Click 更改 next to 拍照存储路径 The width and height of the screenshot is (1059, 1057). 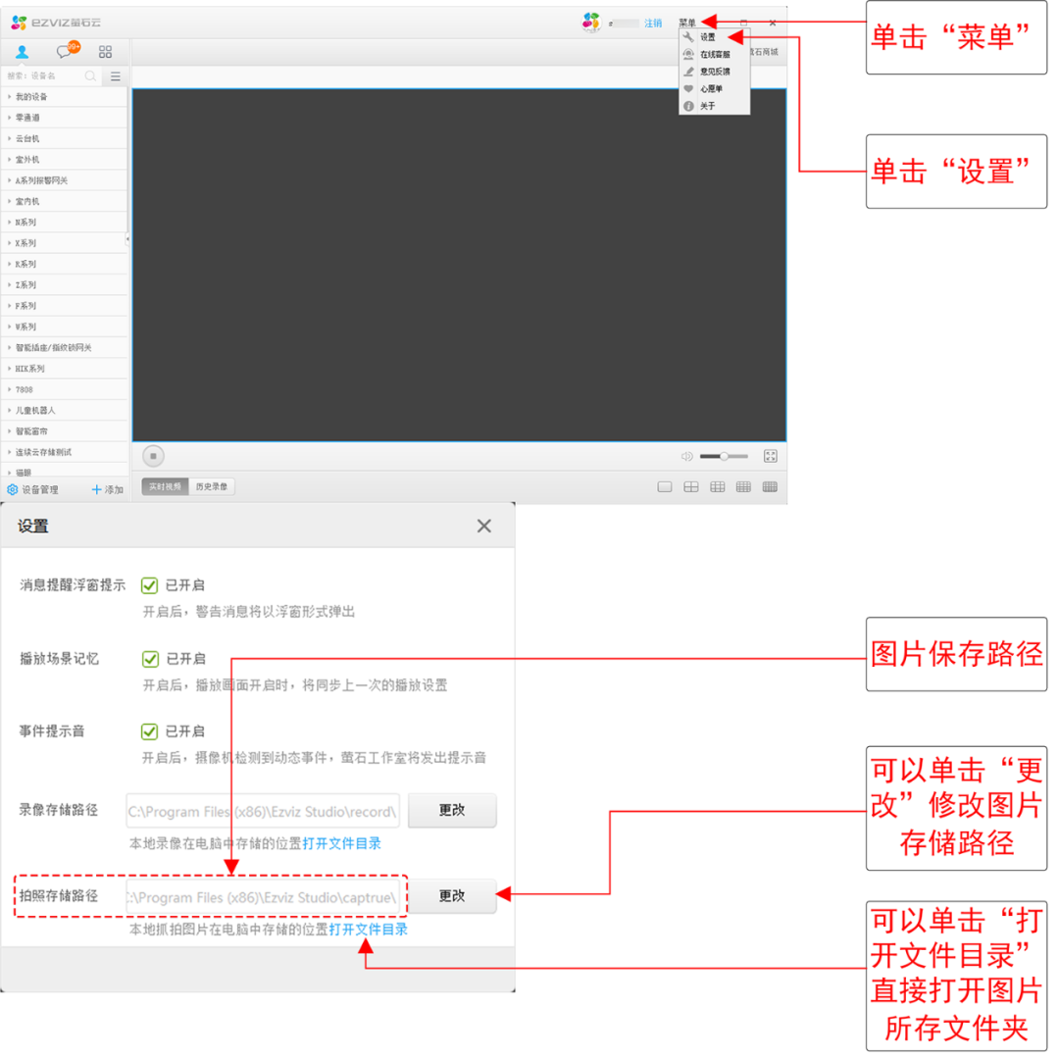[452, 896]
